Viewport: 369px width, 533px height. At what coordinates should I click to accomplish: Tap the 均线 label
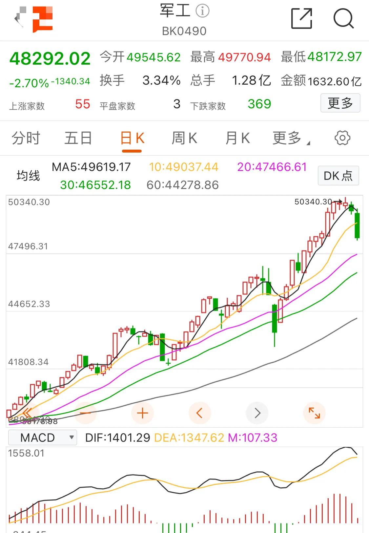28,176
